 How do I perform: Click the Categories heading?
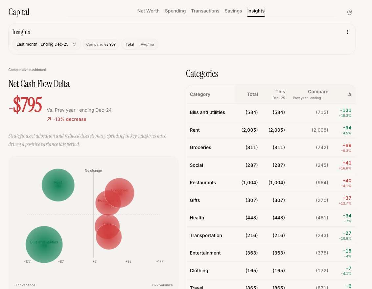202,74
